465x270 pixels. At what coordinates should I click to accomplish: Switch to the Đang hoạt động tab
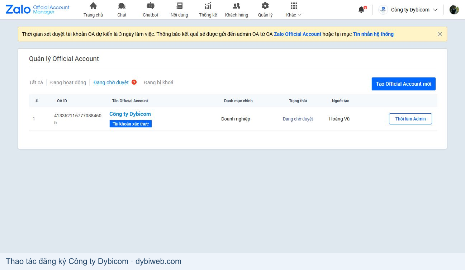(68, 82)
